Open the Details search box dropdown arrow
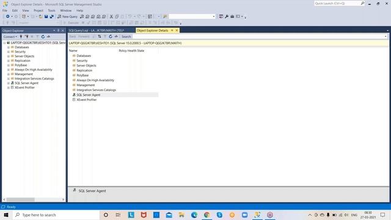391x220 pixels. (386, 37)
